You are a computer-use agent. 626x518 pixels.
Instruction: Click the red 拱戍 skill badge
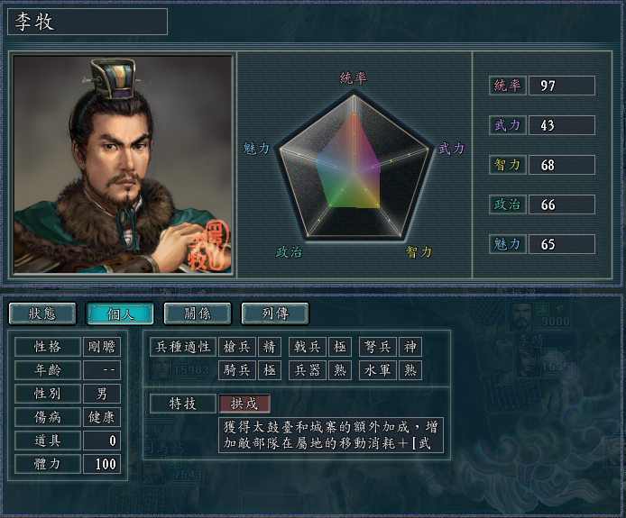[244, 404]
